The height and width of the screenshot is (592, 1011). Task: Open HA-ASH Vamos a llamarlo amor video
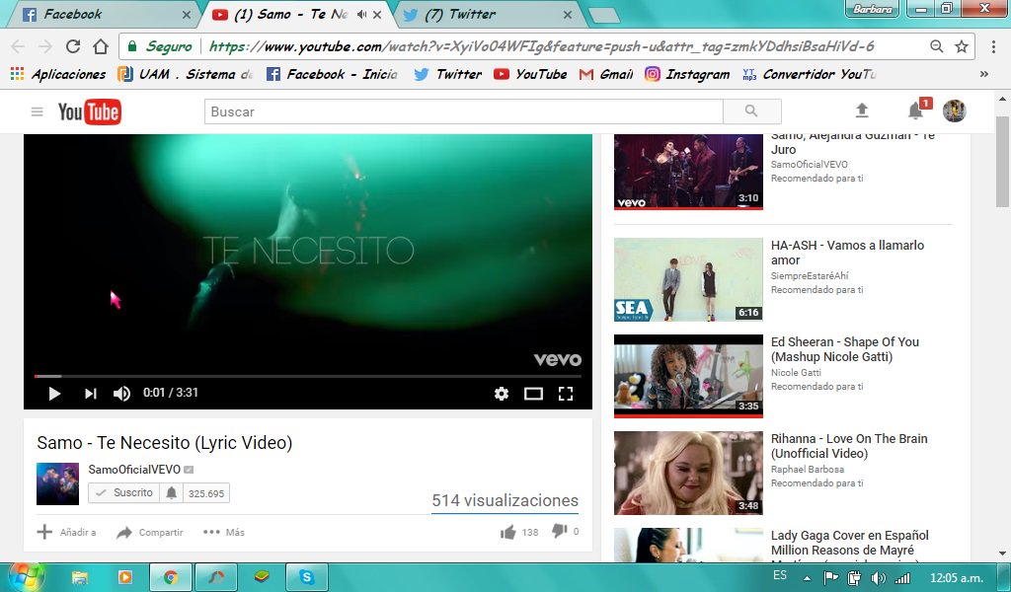pyautogui.click(x=847, y=253)
